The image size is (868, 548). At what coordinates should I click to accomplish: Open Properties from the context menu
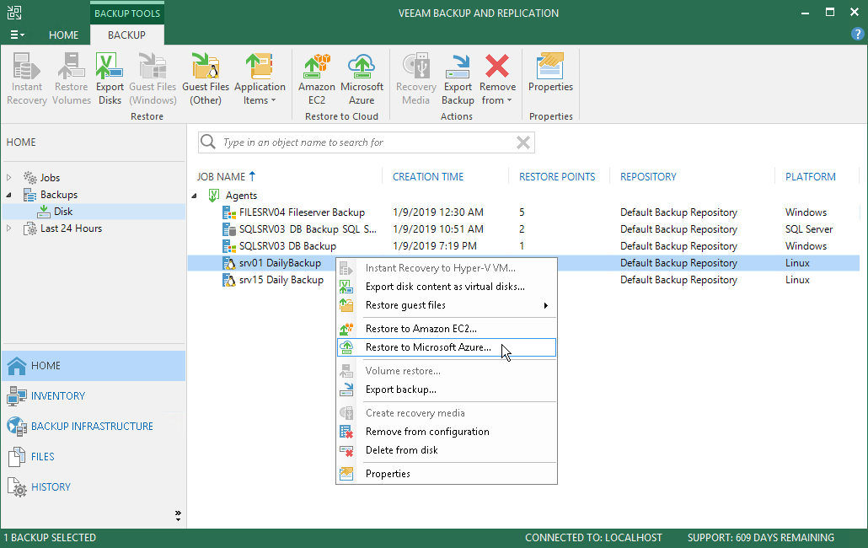click(x=446, y=474)
